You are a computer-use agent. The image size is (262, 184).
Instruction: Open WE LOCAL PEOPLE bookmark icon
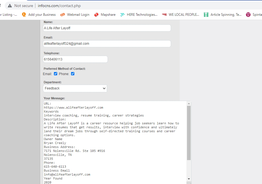(x=164, y=15)
